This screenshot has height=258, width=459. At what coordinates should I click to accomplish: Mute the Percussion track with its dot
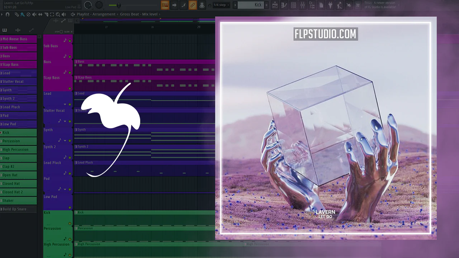[70, 239]
